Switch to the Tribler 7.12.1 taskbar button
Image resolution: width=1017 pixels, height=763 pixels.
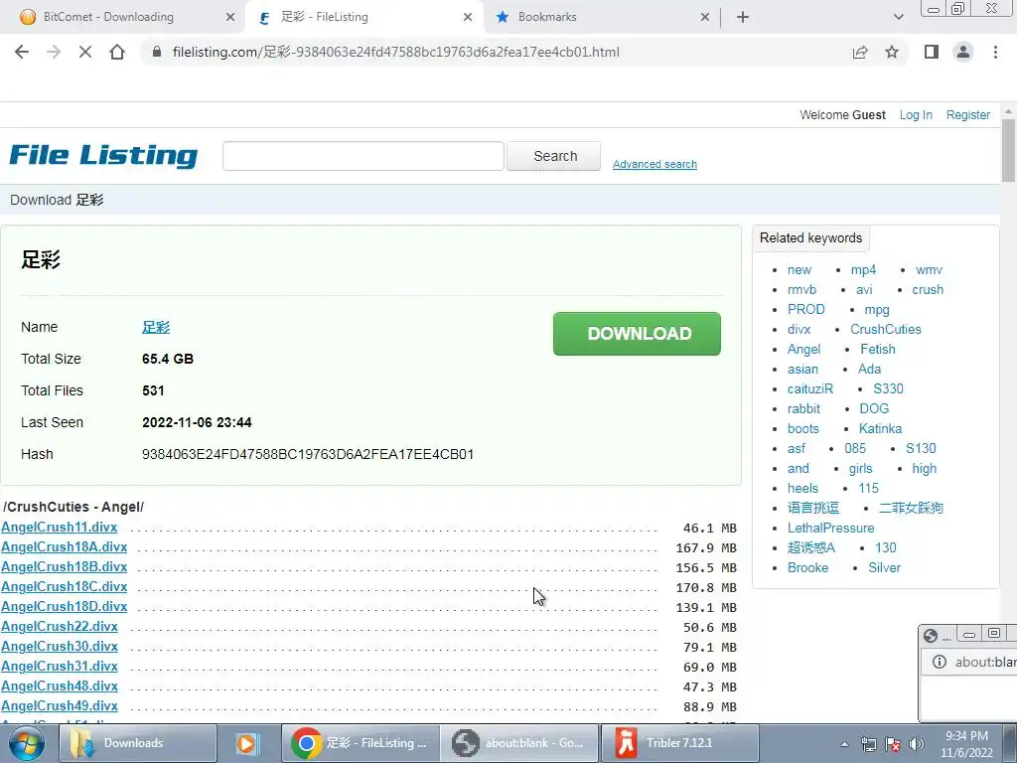[679, 743]
